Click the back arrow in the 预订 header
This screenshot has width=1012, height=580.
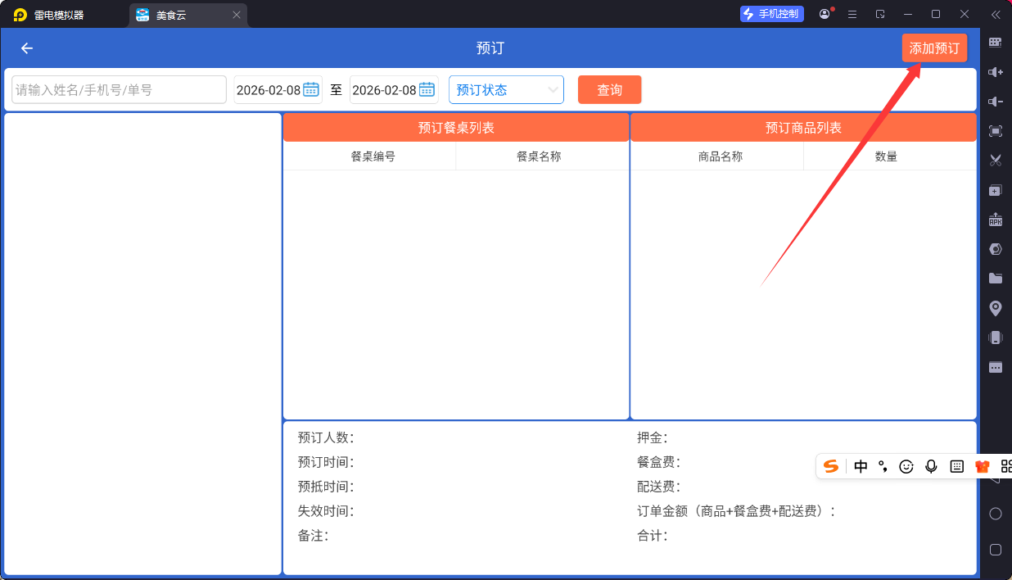[27, 48]
